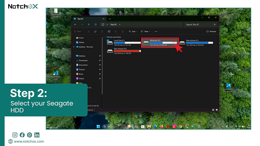Go up one folder level arrow
Image resolution: width=260 pixels, height=146 pixels.
[89, 24]
